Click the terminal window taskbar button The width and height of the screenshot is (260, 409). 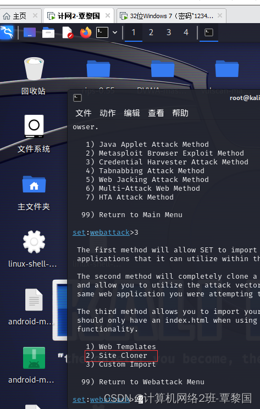pos(209,32)
